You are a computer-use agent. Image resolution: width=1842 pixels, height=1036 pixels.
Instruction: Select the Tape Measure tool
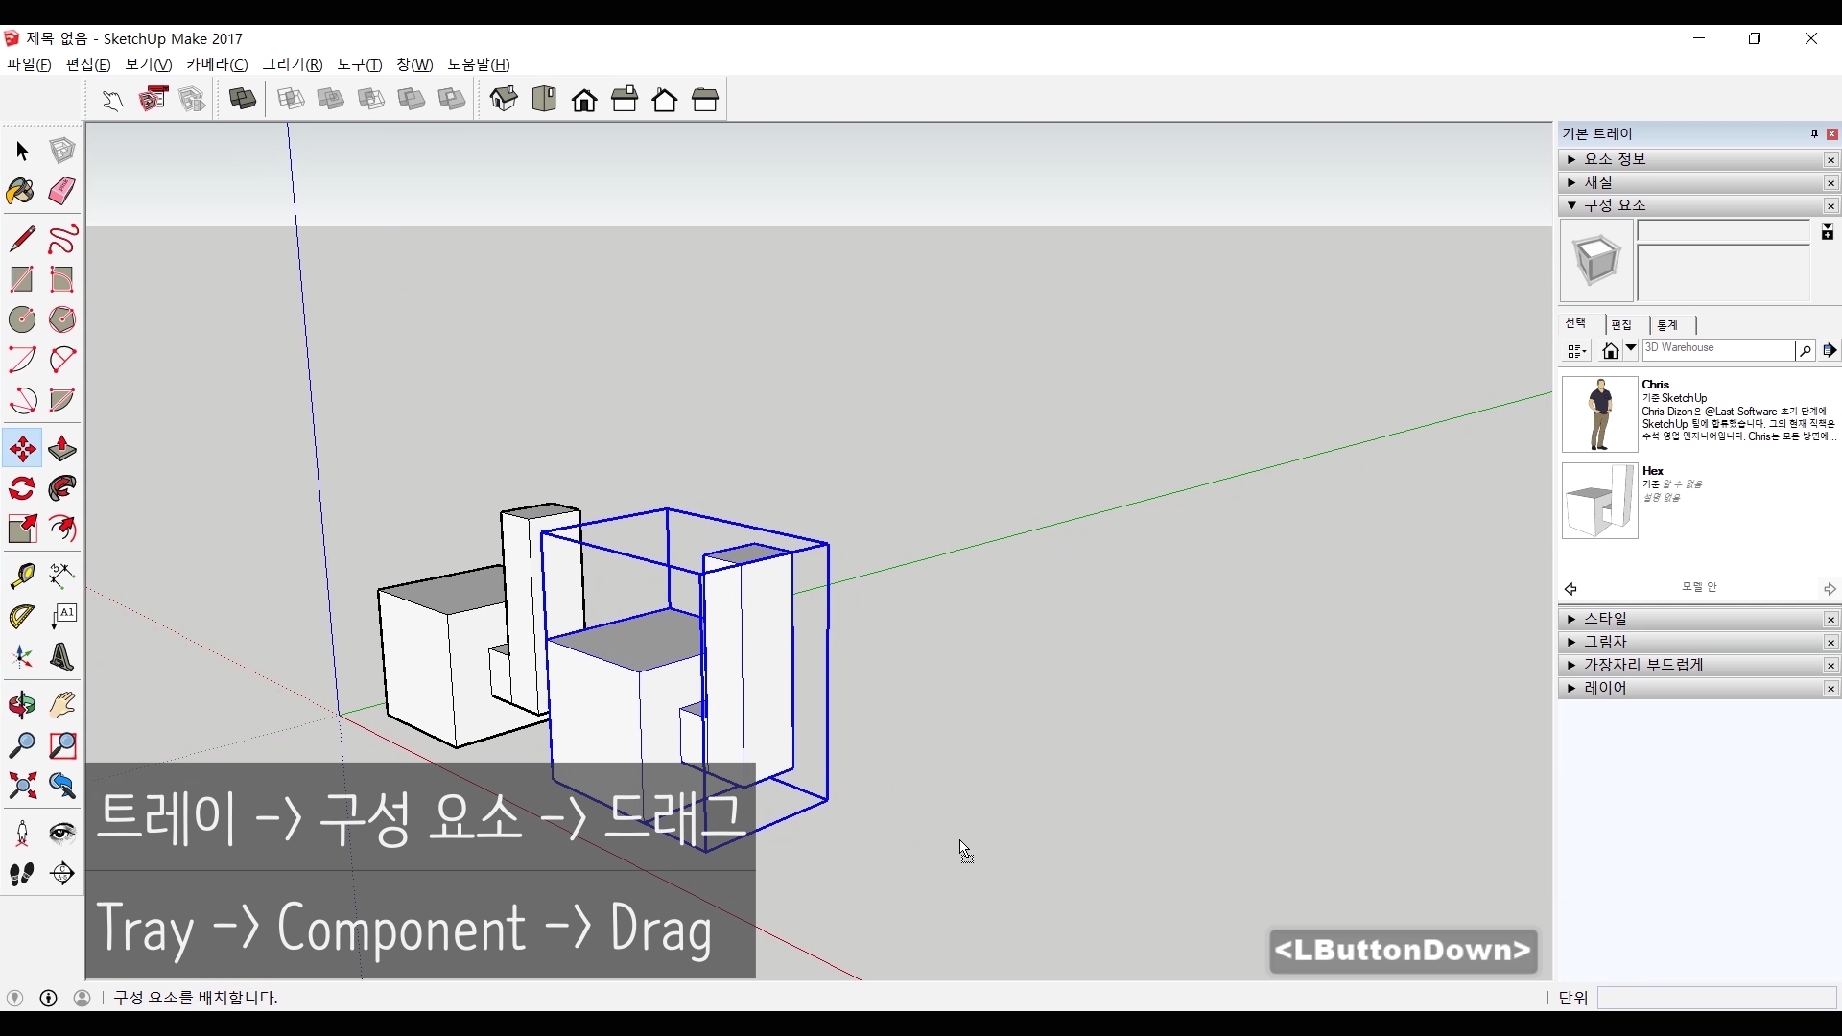22,575
